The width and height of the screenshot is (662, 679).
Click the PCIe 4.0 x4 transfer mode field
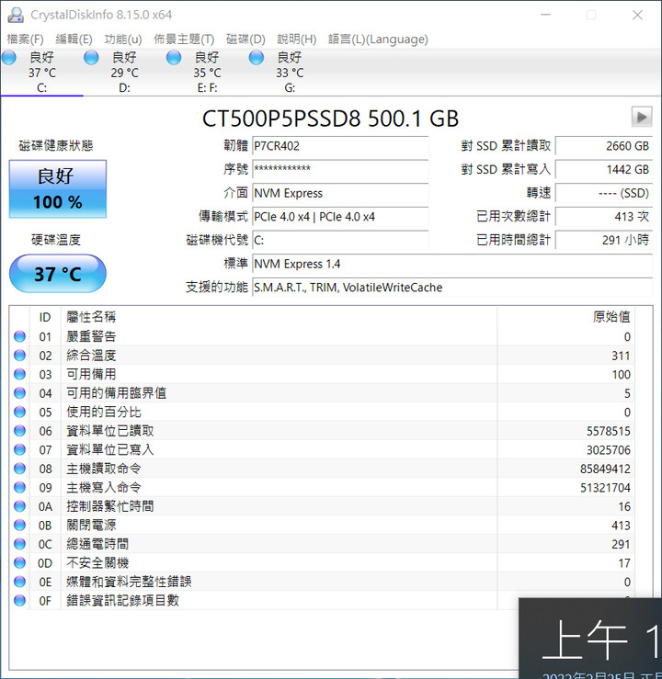340,217
